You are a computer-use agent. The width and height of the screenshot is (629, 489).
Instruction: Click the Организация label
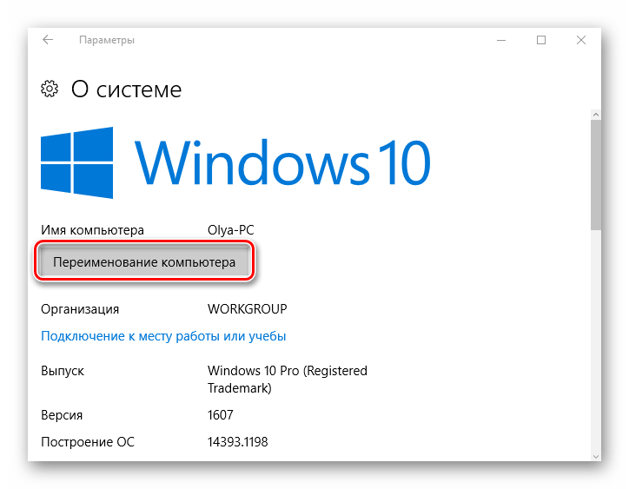tap(80, 309)
